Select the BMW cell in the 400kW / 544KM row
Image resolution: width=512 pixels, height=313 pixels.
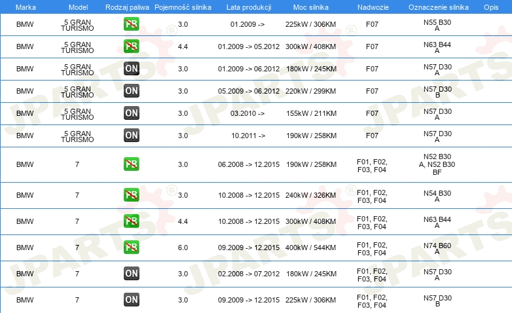point(25,248)
